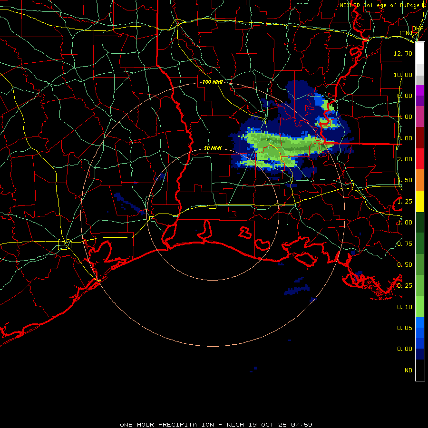Click the 1.00 legend value
Screen dimensions: 428x428
click(405, 223)
